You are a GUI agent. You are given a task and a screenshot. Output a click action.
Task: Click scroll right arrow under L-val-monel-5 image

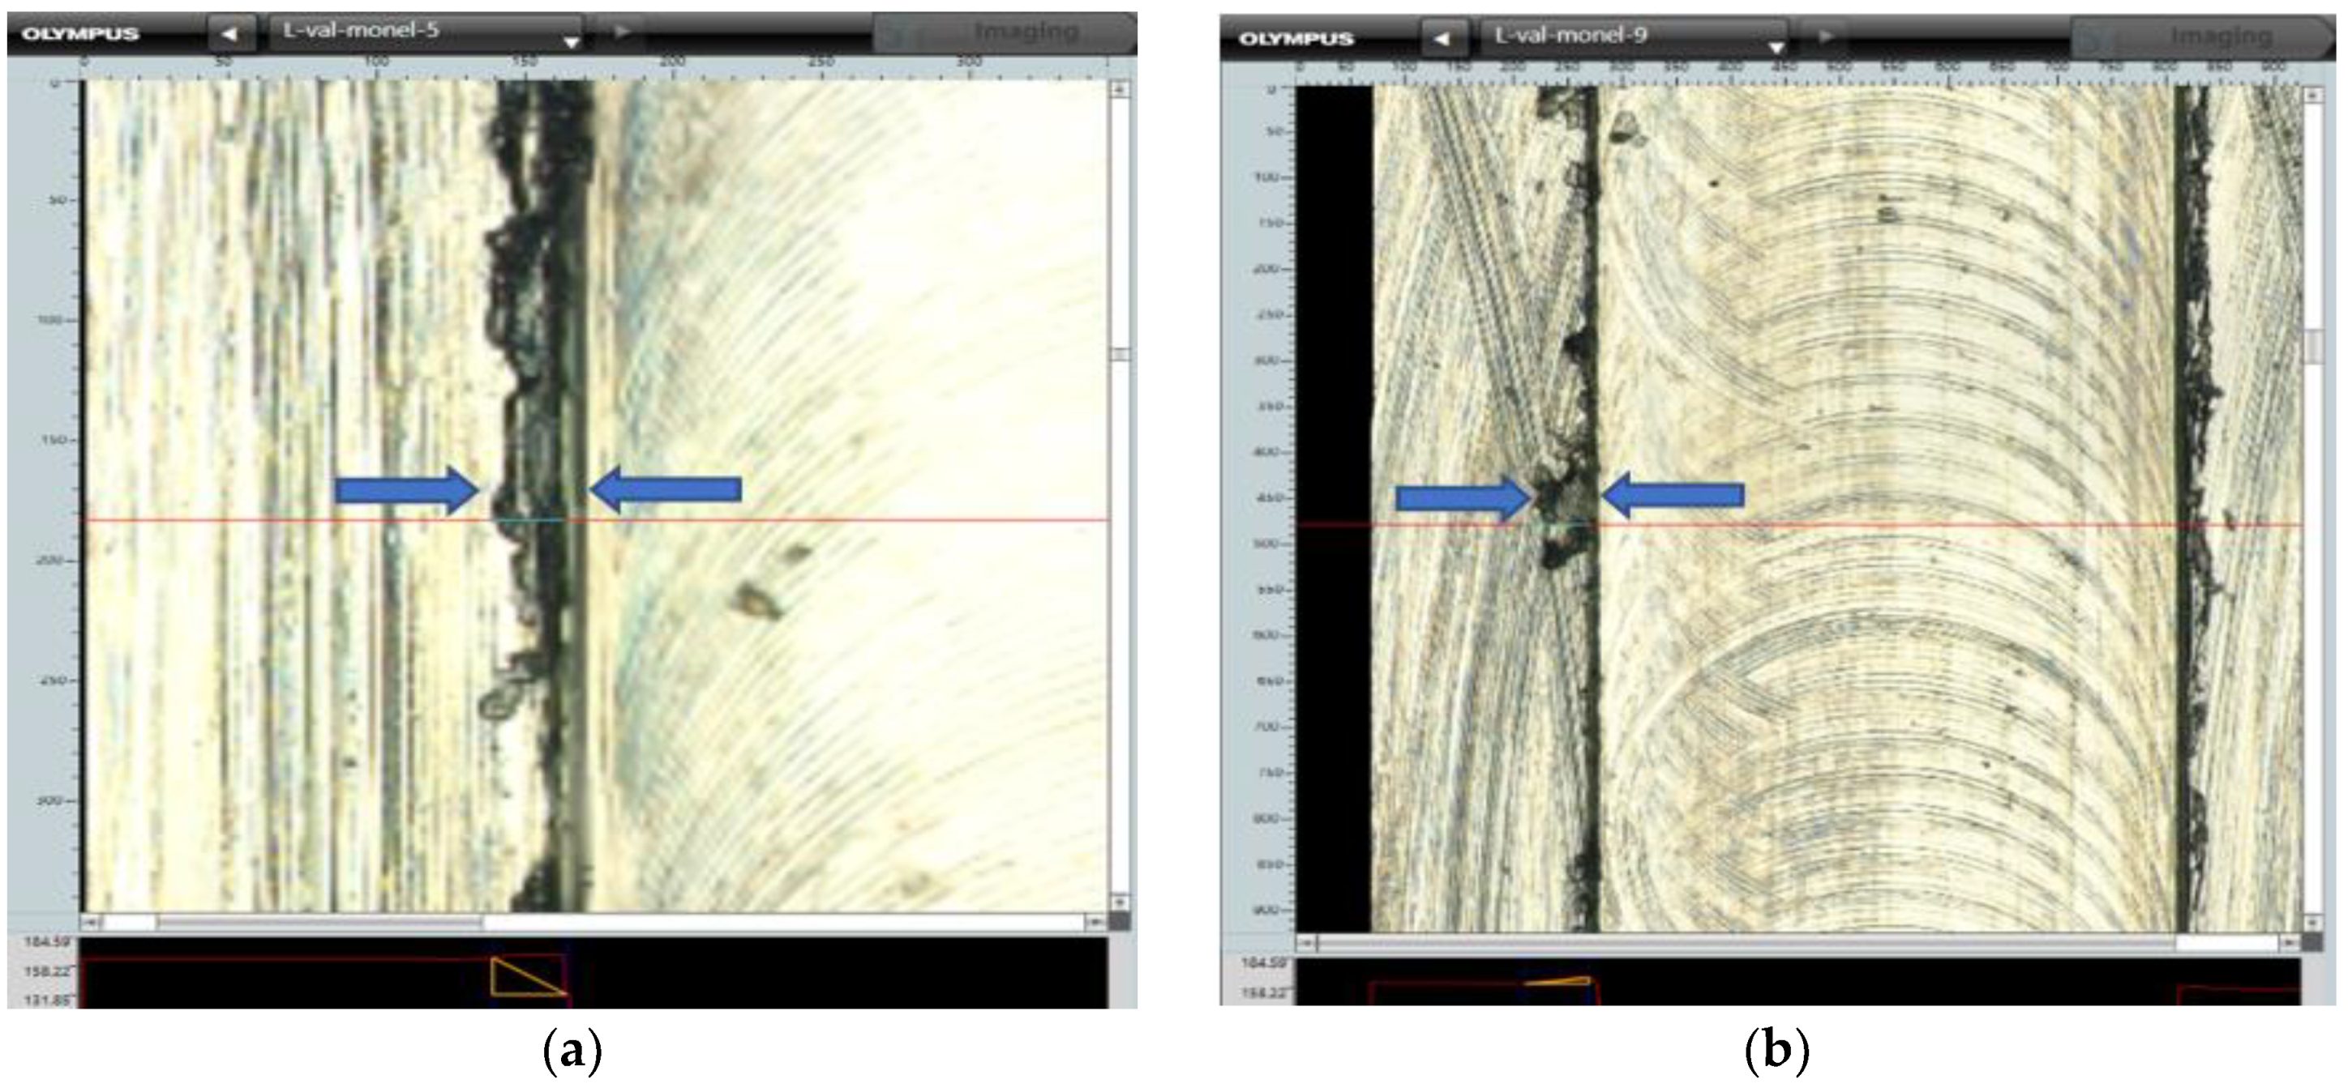[x=1094, y=924]
